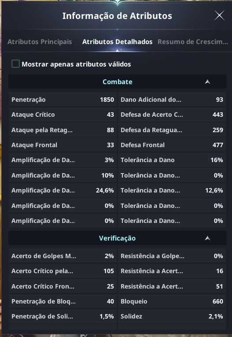This screenshot has width=232, height=337.
Task: Select the Penetração 1850 stat row
Action: click(x=63, y=100)
